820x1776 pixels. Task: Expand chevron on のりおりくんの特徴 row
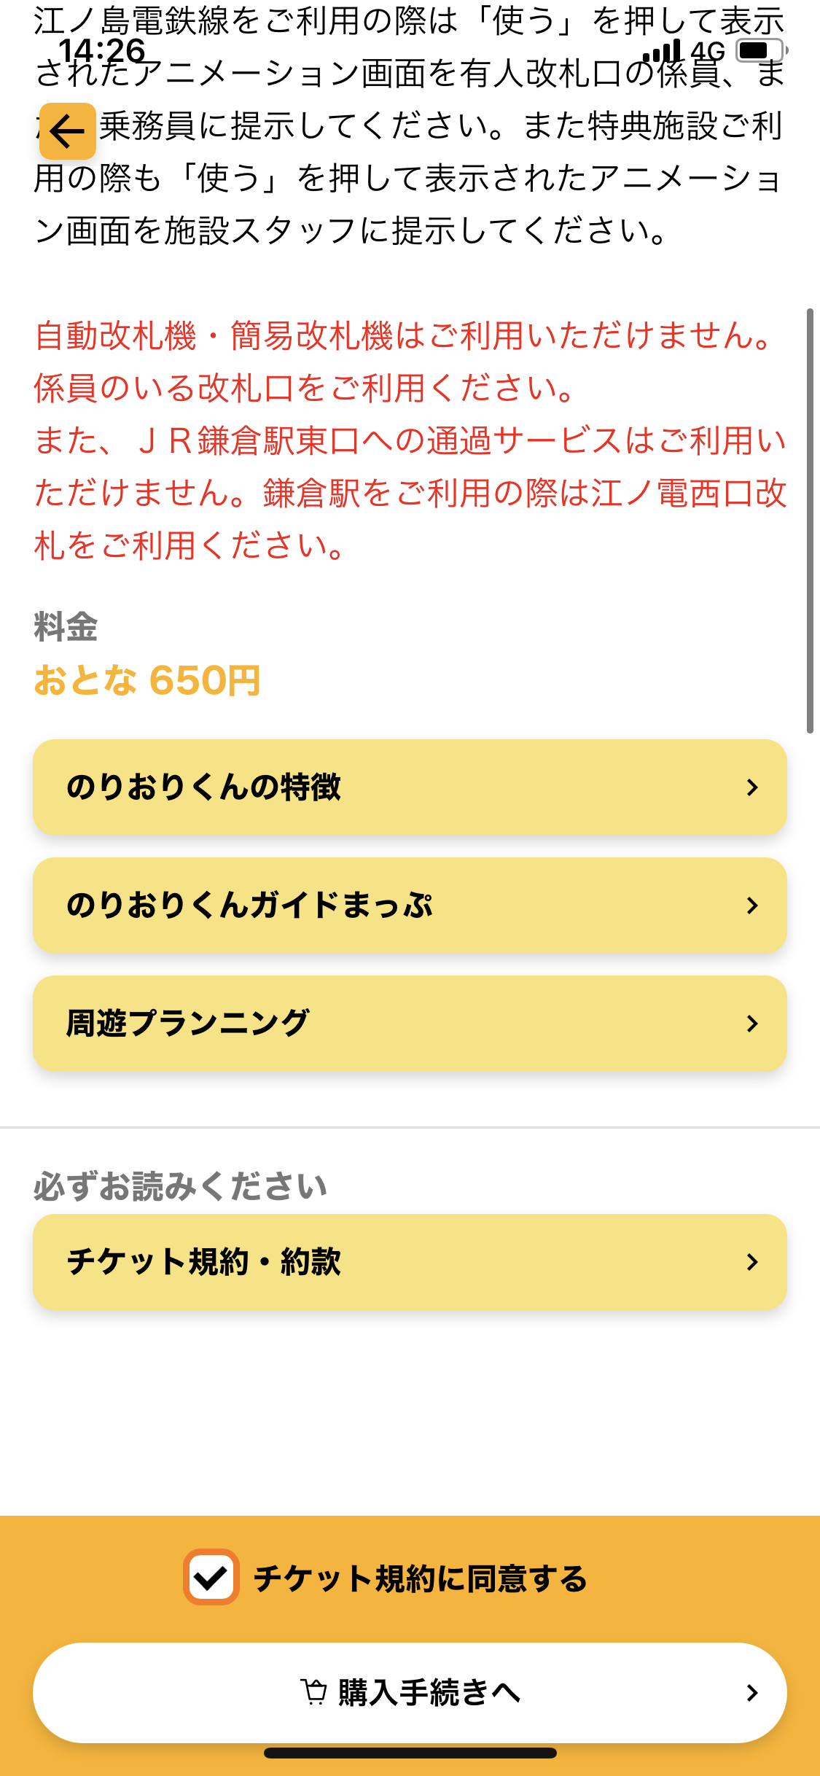tap(752, 787)
